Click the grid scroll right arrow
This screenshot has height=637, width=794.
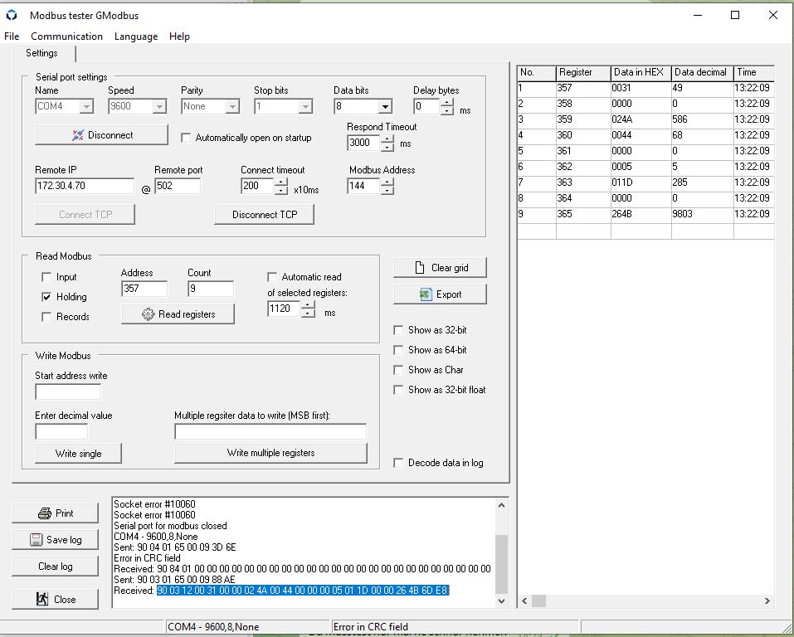point(767,601)
